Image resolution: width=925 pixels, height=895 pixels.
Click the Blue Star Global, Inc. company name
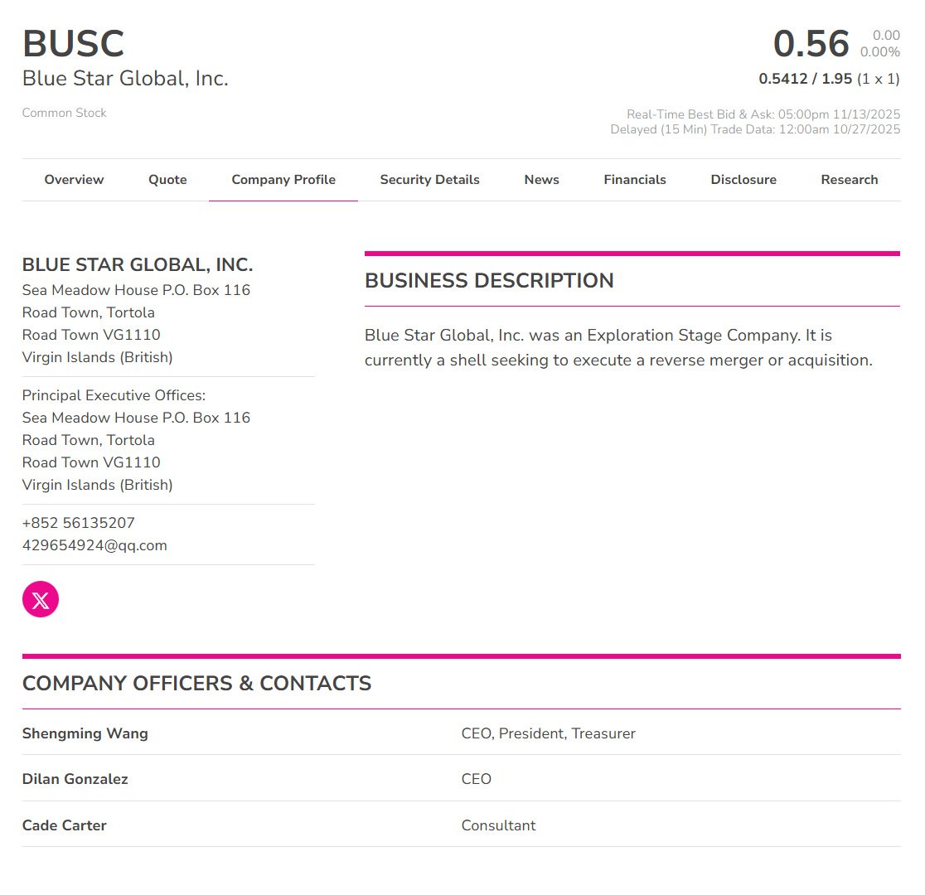click(x=125, y=79)
